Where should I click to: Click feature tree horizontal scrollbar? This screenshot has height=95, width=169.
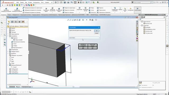15,85
